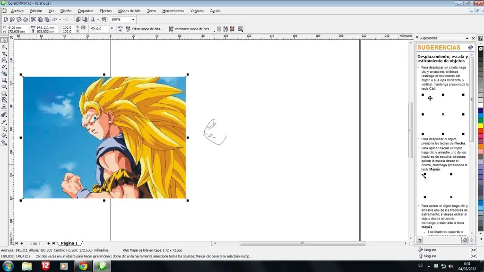Open Google Chrome from the taskbar
Viewport: 484px width, 272px height.
(x=83, y=266)
